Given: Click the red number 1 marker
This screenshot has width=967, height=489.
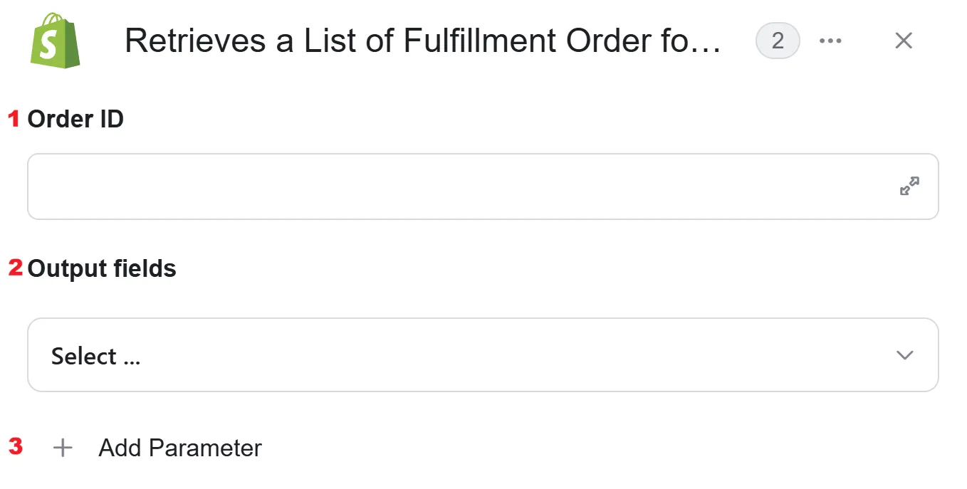Looking at the screenshot, I should click(14, 119).
